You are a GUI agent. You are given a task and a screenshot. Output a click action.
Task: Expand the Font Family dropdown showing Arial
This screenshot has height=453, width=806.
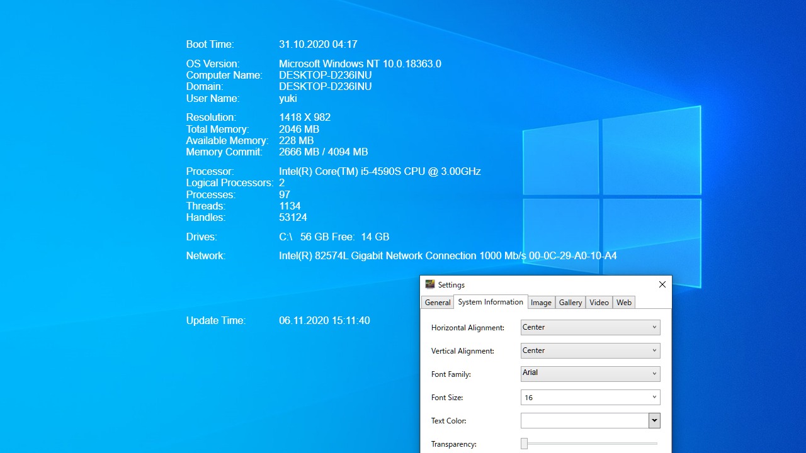591,374
